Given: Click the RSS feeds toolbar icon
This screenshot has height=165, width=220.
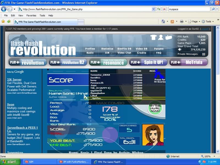Looking at the screenshot, I should point(172,21).
